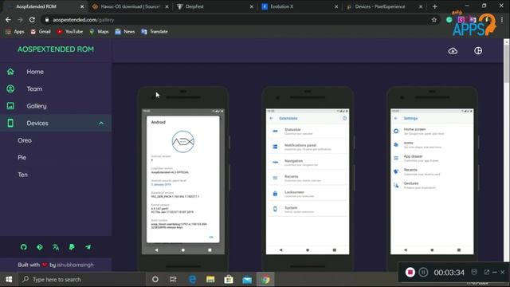Open the Translate bookmark

[155, 32]
